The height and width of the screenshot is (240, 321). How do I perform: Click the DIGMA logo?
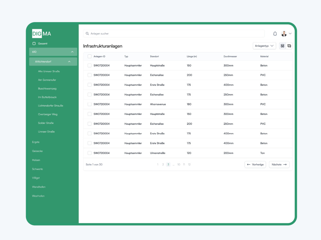(41, 34)
